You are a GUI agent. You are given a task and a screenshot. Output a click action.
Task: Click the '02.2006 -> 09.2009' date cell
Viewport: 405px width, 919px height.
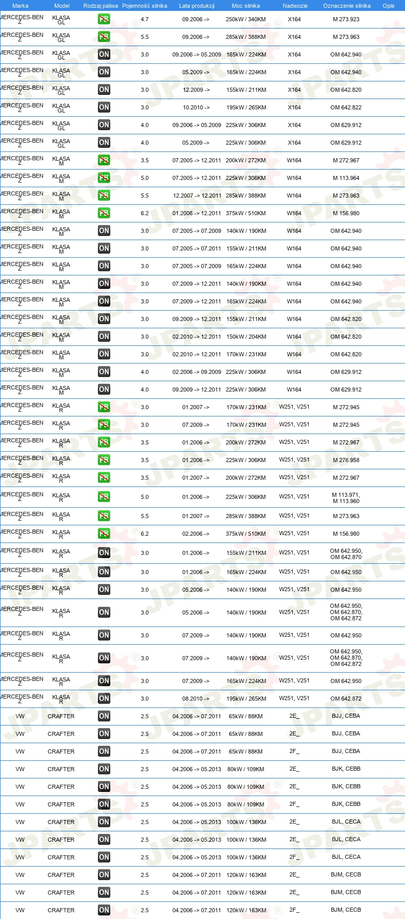coord(197,372)
